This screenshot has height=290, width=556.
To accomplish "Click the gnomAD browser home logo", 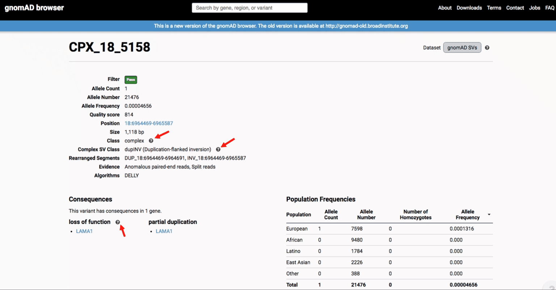I will click(34, 8).
